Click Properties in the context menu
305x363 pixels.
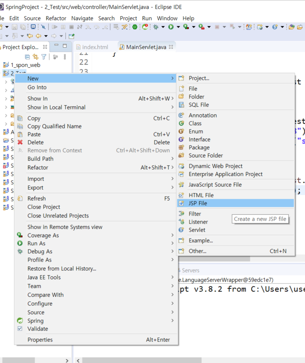(96, 340)
